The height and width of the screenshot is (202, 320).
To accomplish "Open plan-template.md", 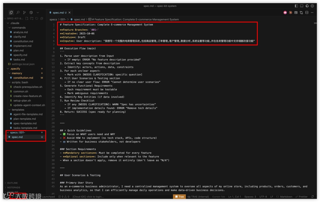I will [25, 119].
